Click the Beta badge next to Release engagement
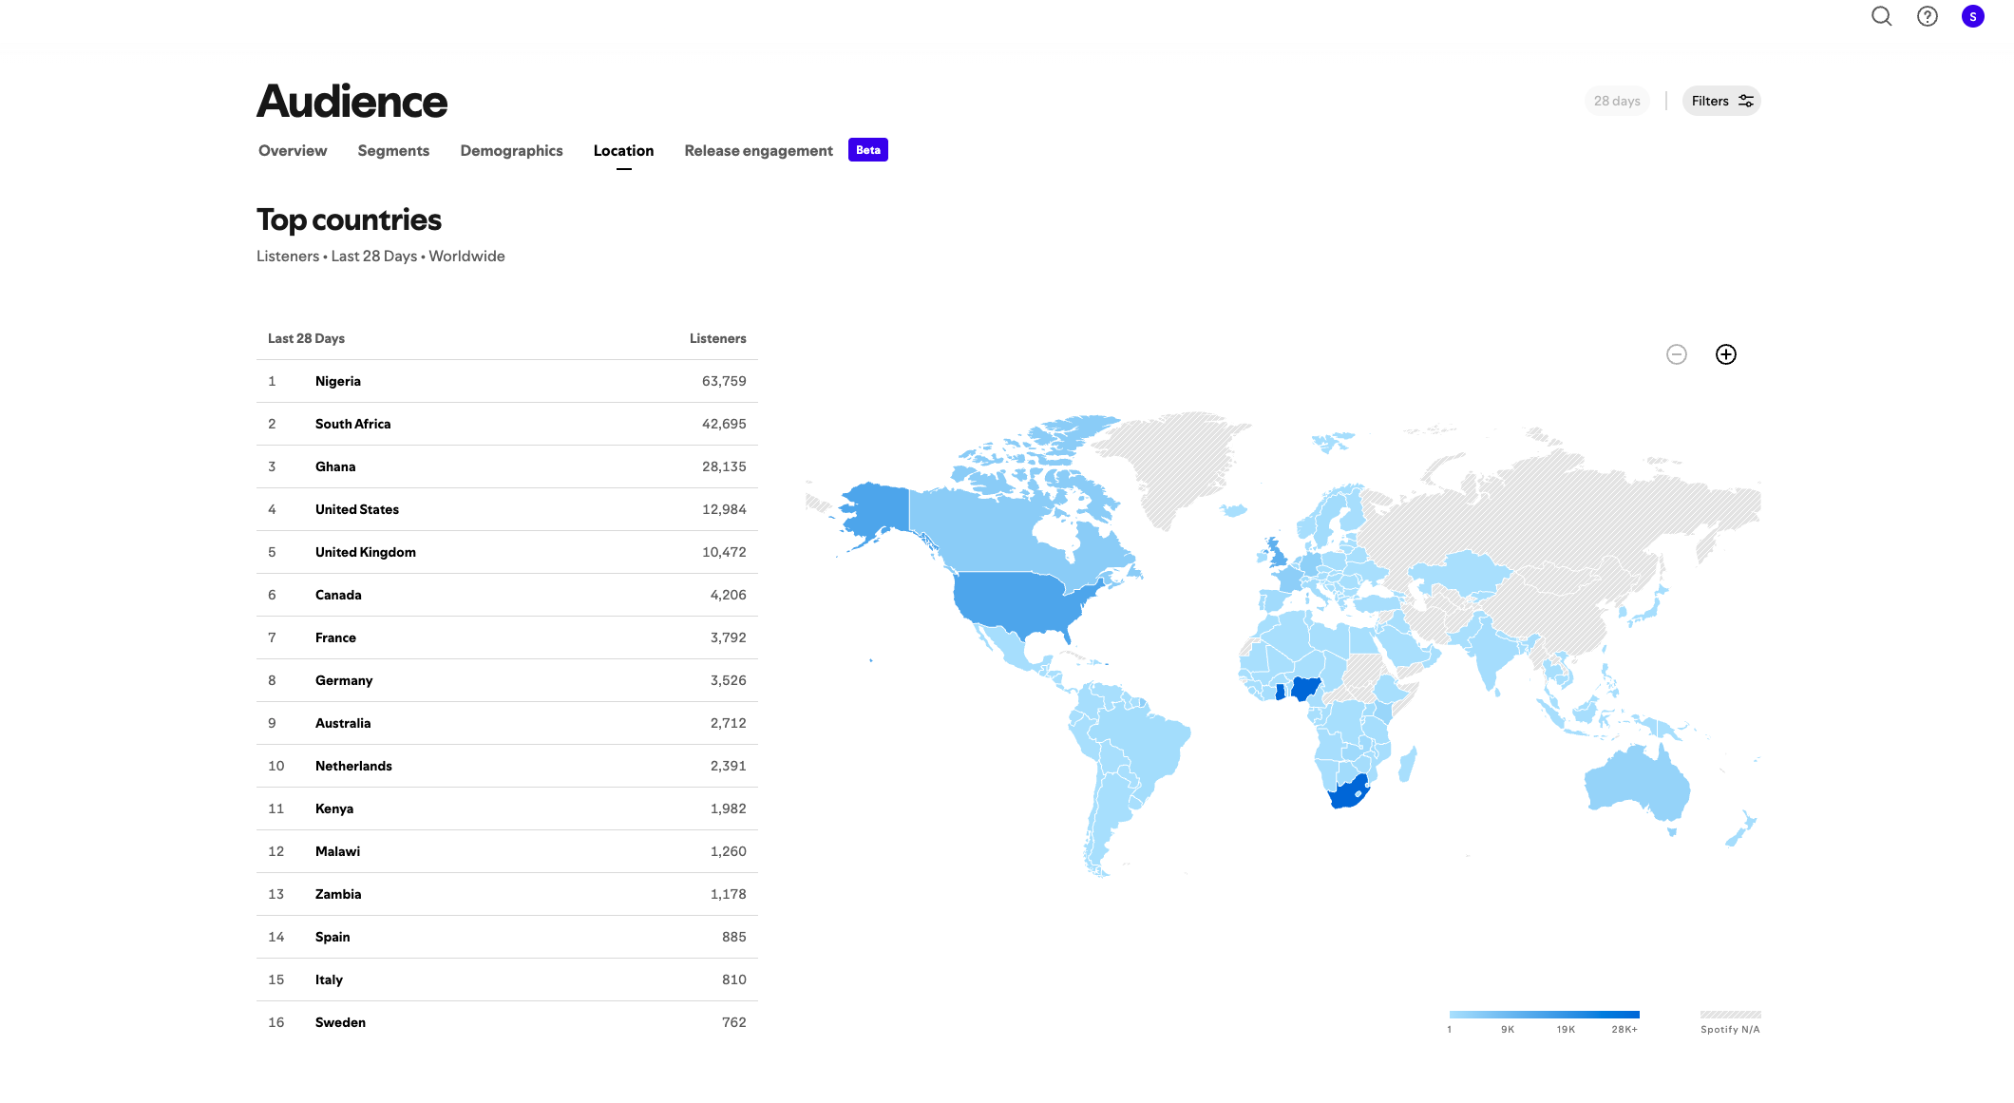Screen dimensions: 2014x1103 [866, 149]
